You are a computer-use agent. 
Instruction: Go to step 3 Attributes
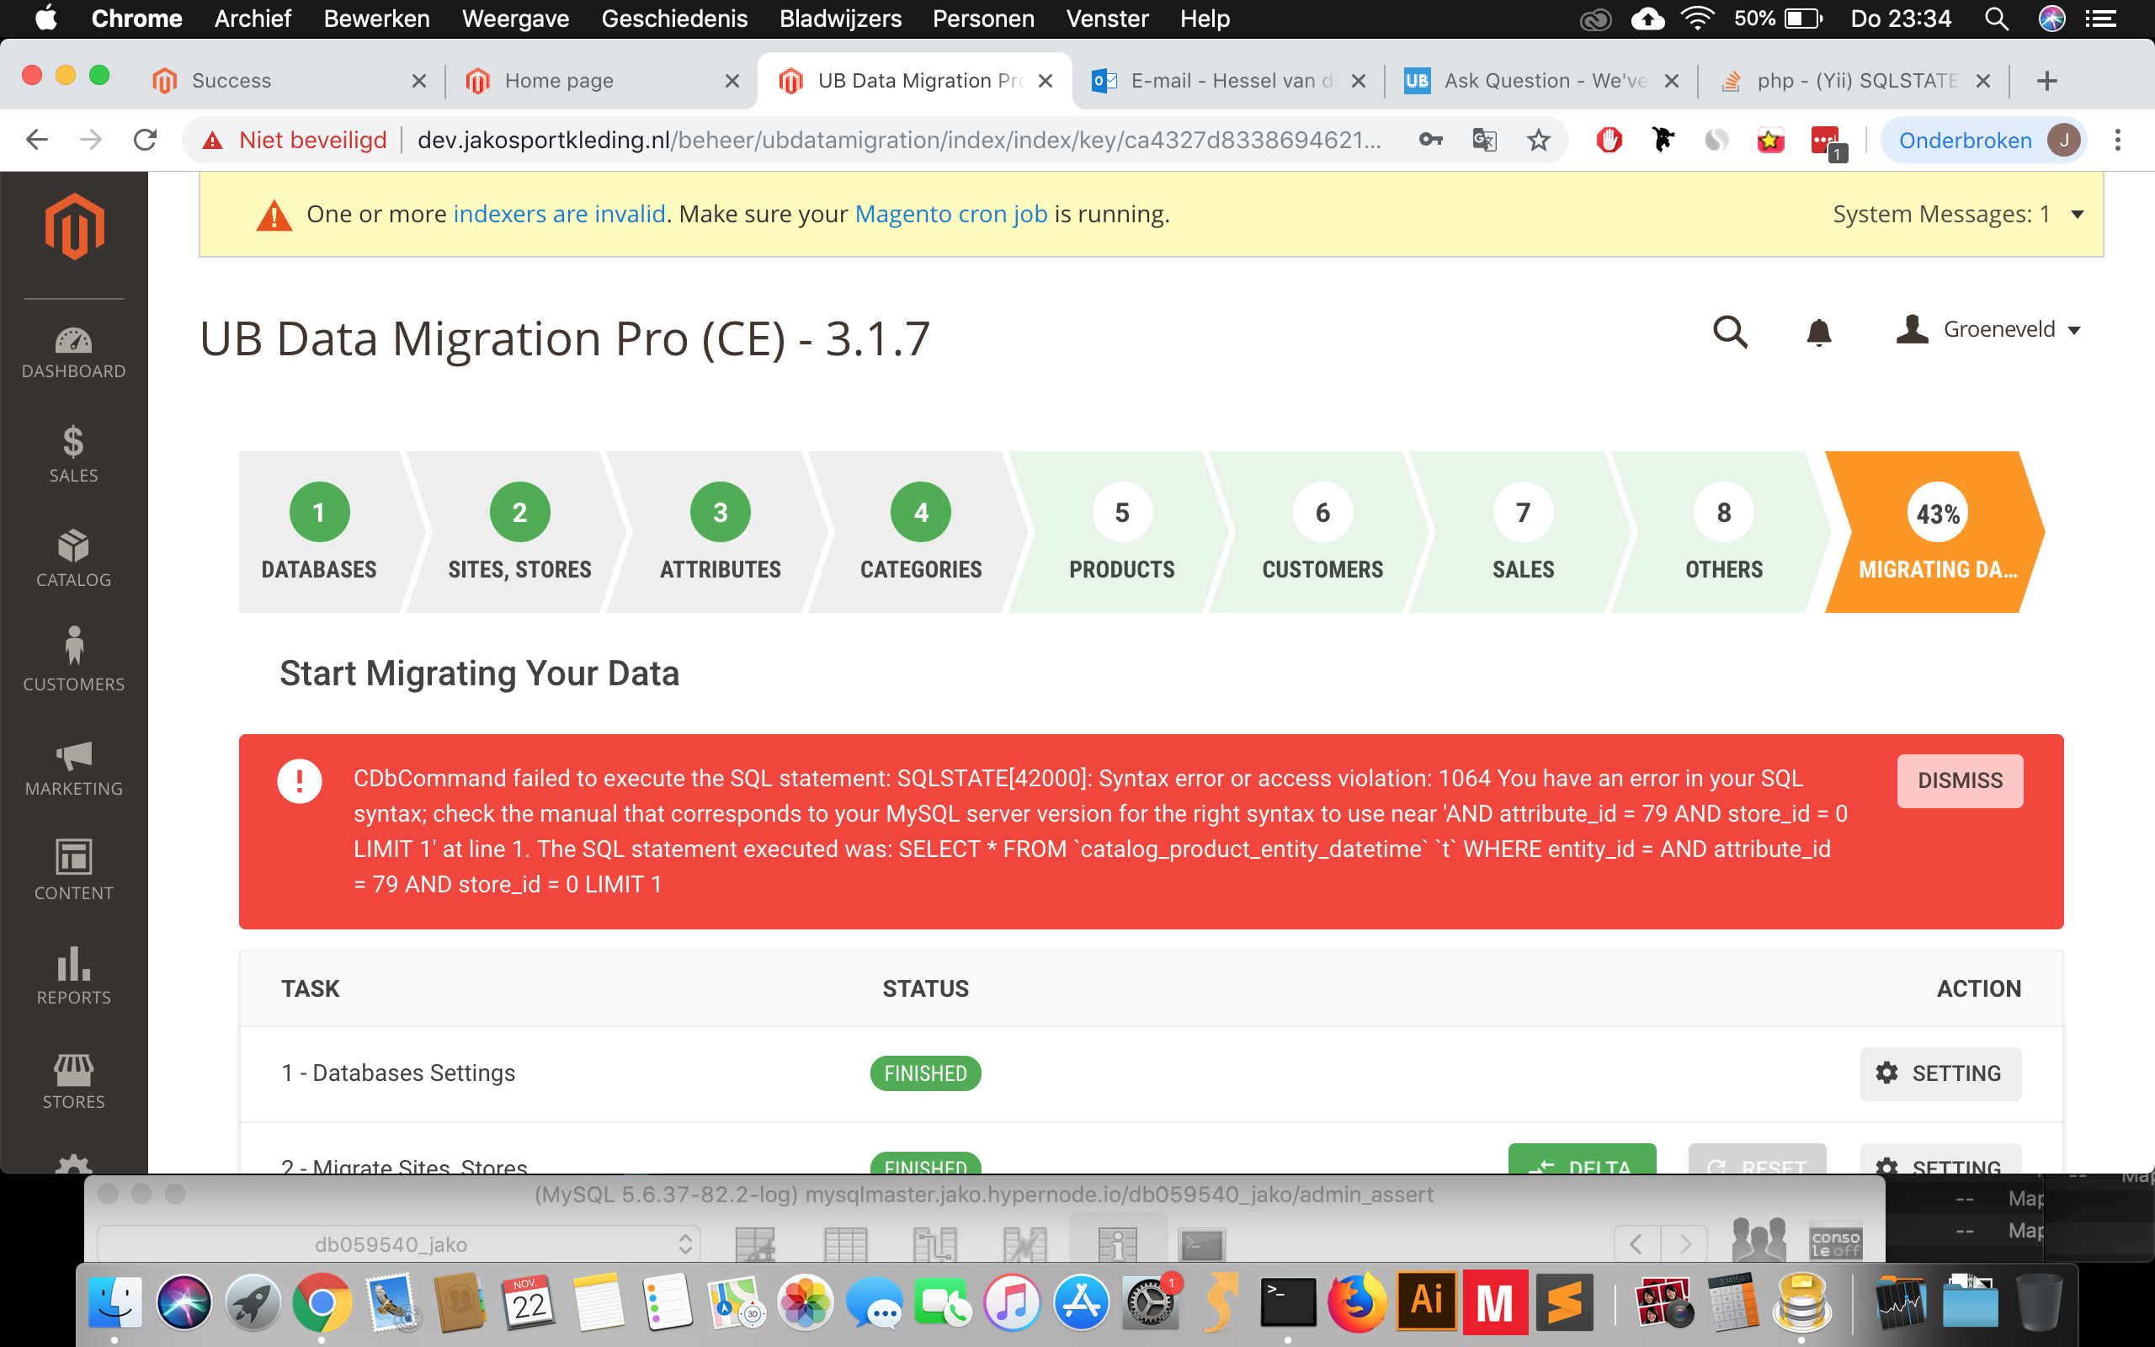coord(721,531)
